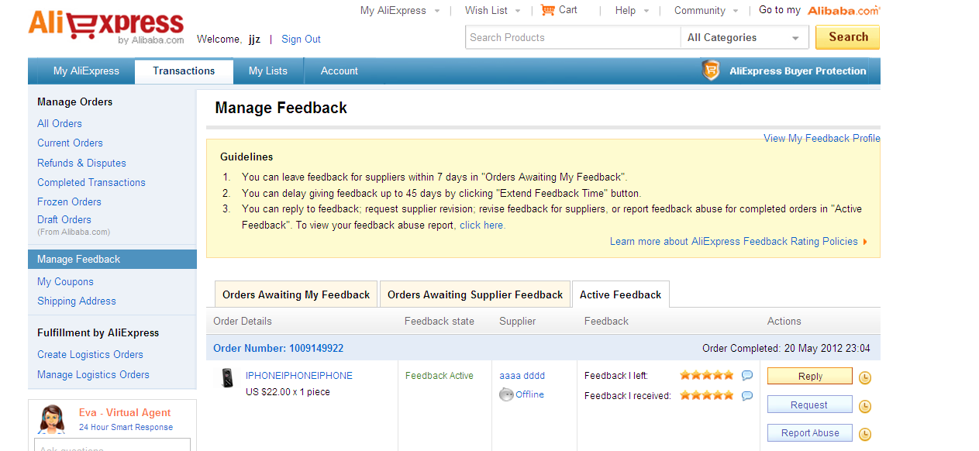Click the supplier Offline chat status icon

[506, 394]
